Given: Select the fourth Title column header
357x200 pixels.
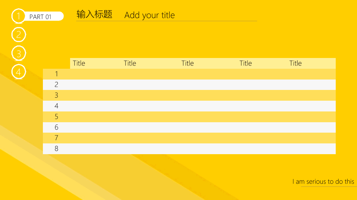Looking at the screenshot, I should (245, 63).
